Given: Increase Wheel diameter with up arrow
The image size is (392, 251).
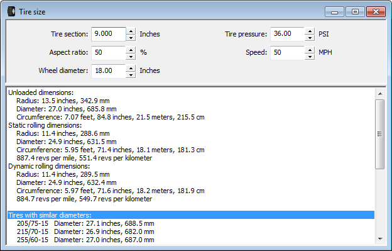Looking at the screenshot, I should point(131,68).
